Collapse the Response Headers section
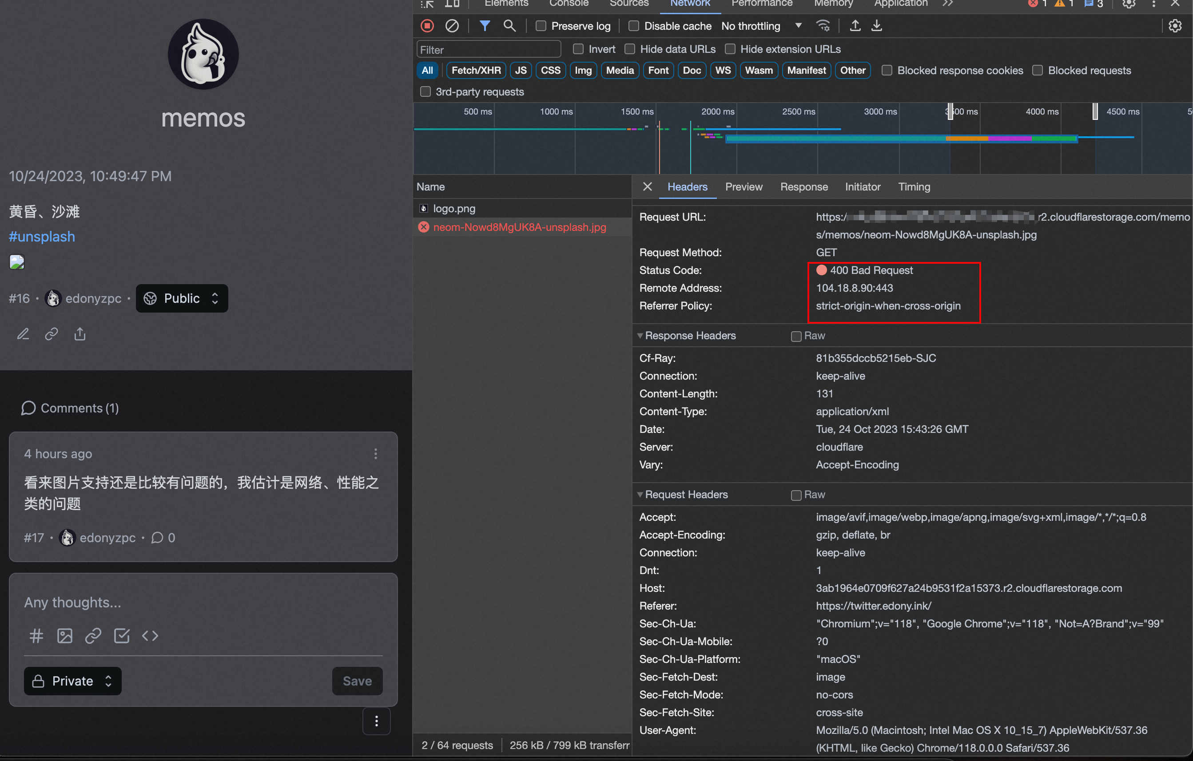 [640, 335]
